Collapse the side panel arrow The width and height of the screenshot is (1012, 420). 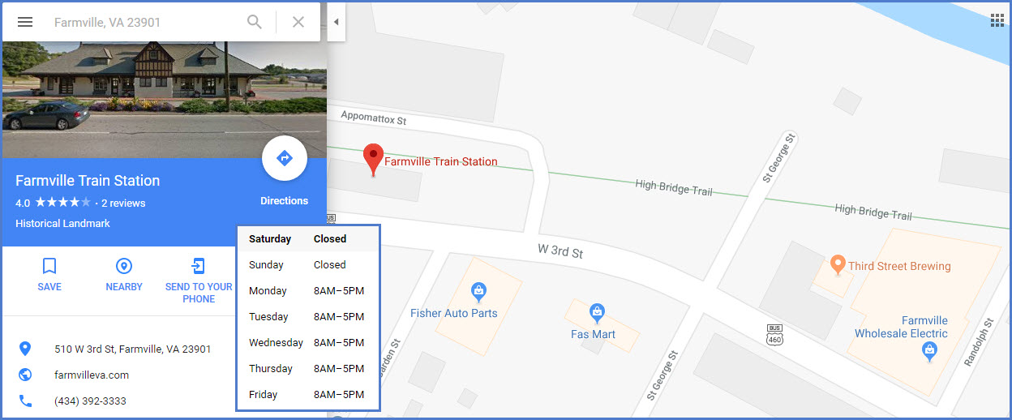(x=336, y=22)
